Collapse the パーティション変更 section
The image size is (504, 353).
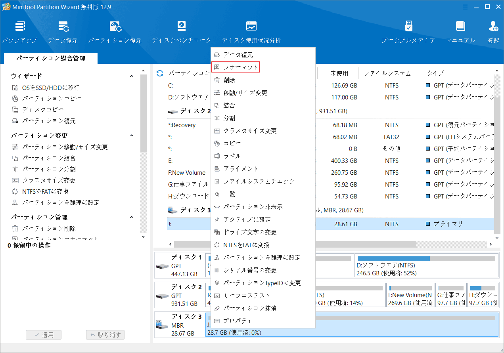[x=132, y=135]
